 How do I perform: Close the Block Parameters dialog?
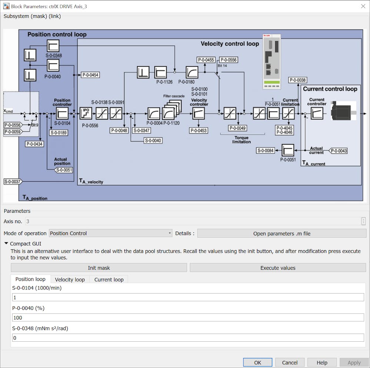(363, 6)
